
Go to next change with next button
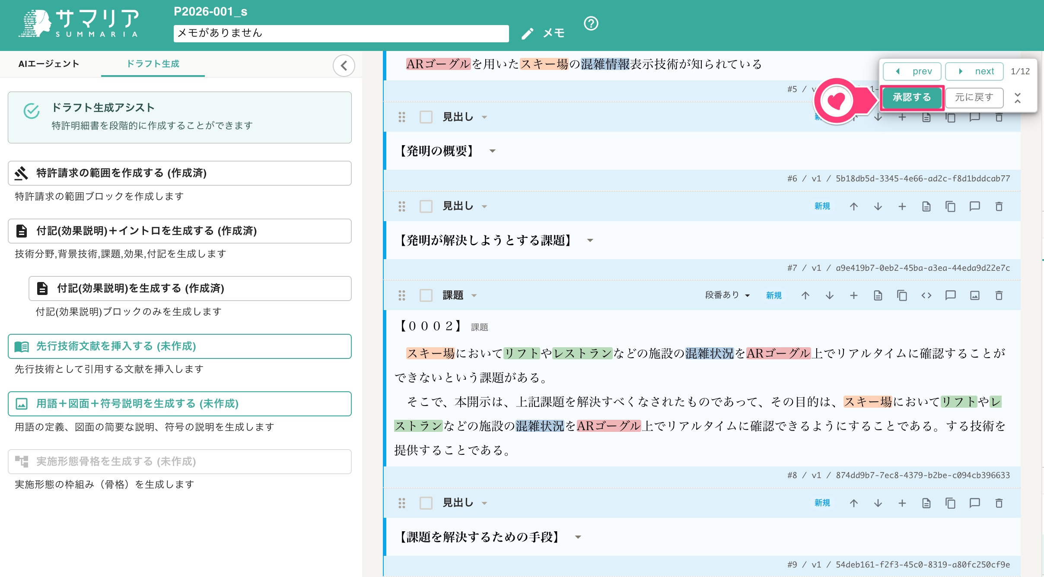[x=974, y=71]
